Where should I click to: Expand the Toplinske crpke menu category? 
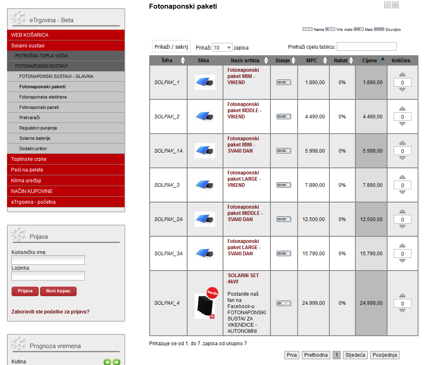66,159
